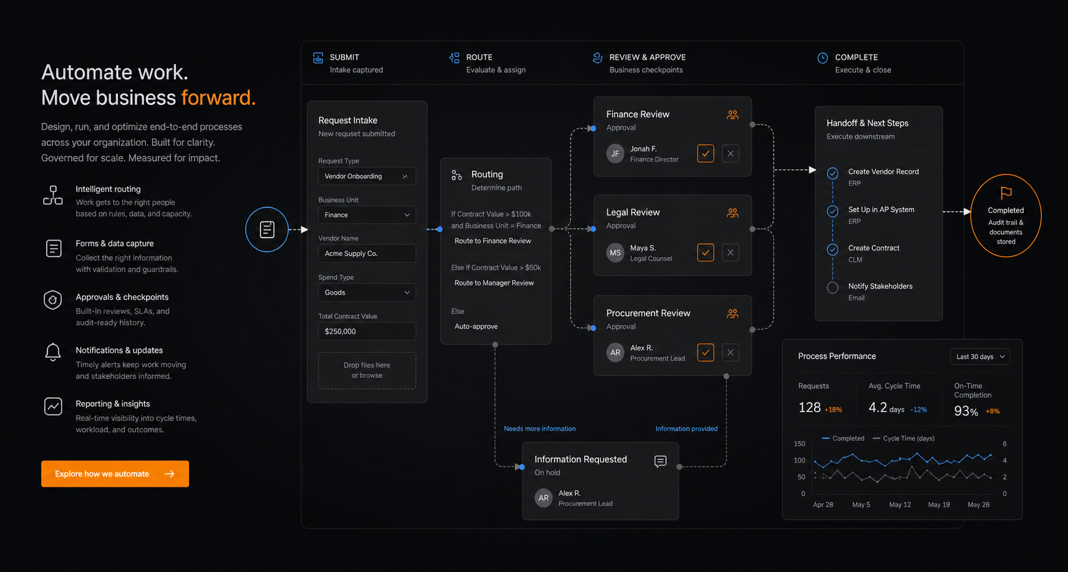1068x572 pixels.
Task: Click the Requests 128 metric
Action: click(x=820, y=399)
